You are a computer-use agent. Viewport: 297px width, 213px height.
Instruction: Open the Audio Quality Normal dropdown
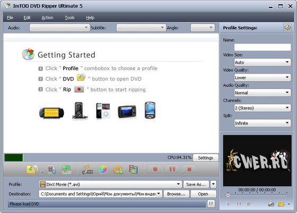[x=263, y=93]
